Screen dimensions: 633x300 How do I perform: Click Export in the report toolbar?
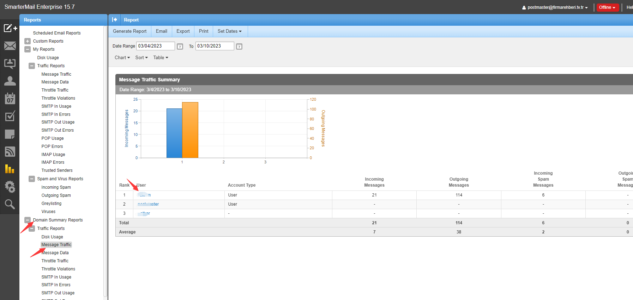183,31
